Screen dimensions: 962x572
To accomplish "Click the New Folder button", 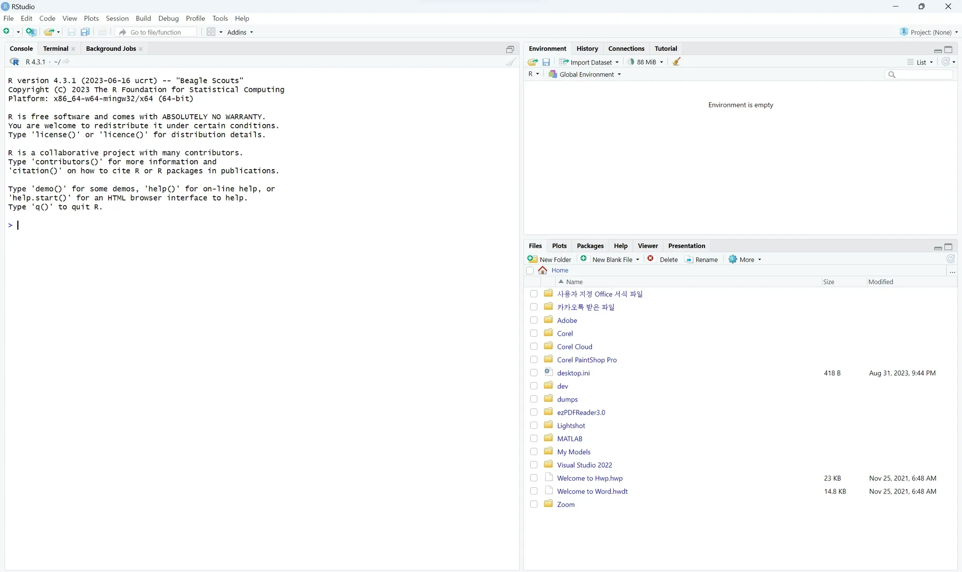I will point(549,259).
